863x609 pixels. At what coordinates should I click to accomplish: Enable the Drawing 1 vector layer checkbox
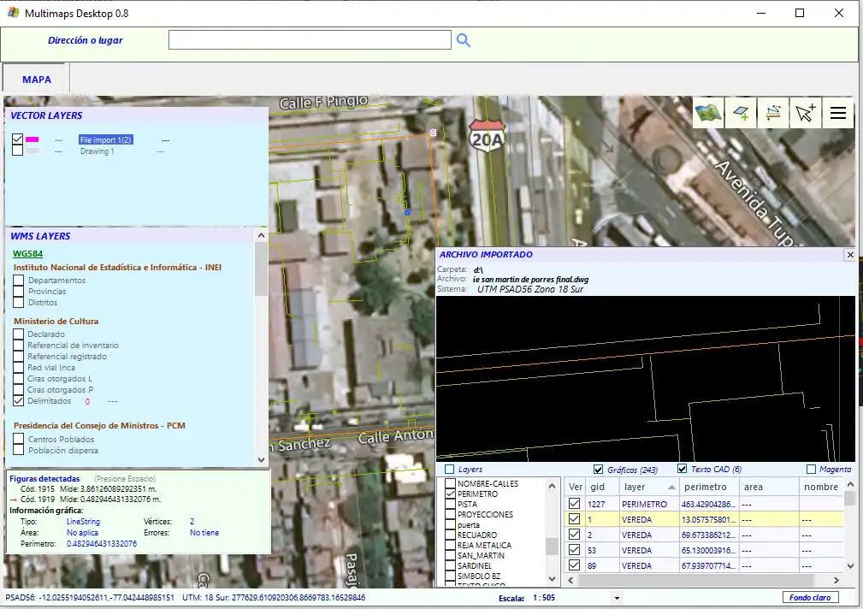pyautogui.click(x=18, y=151)
